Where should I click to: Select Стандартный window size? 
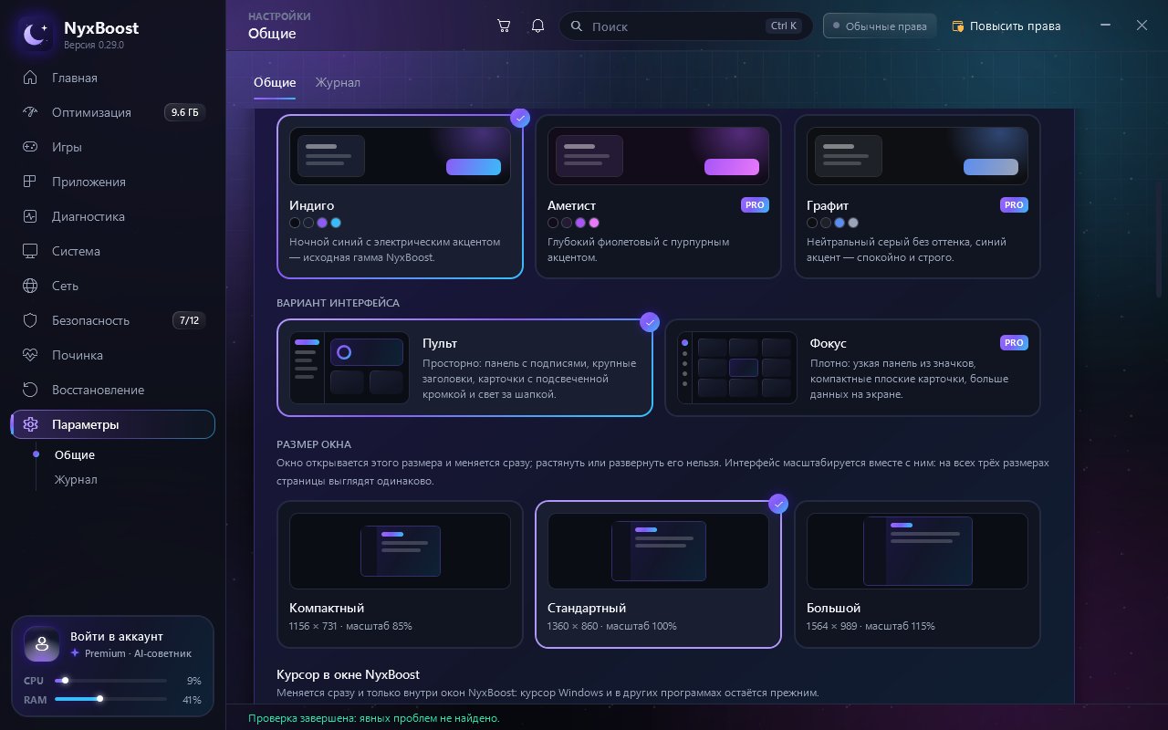[x=658, y=574]
